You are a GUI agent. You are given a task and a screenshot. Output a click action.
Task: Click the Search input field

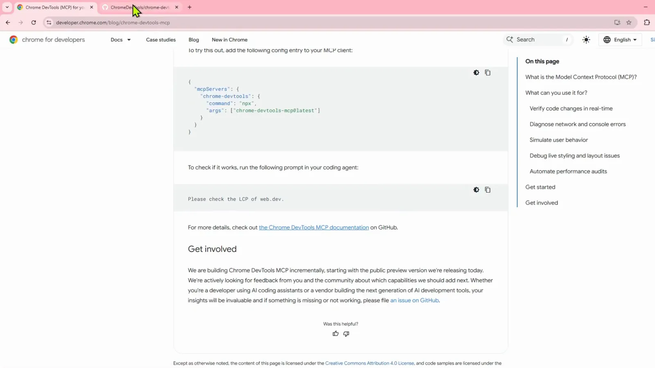pos(538,40)
